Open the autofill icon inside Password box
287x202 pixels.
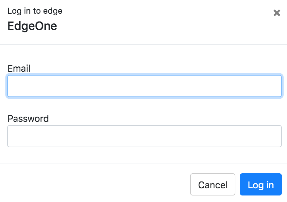(269, 136)
